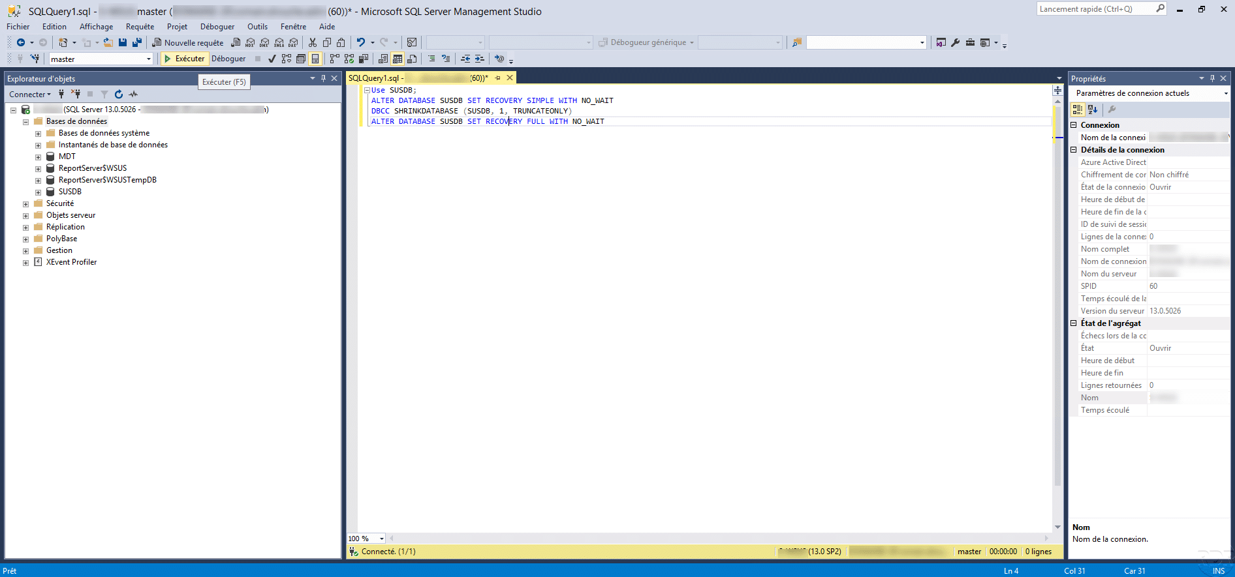Select the XEvent Profiler tree item
Viewport: 1235px width, 577px height.
71,262
